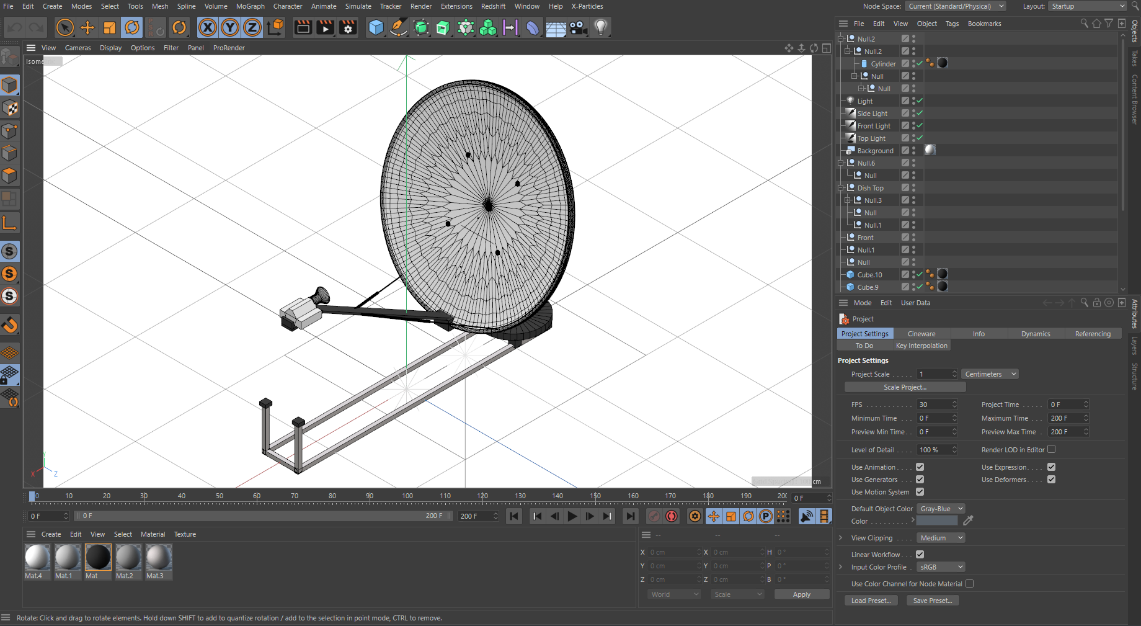Select the Move tool in top toolbar
The width and height of the screenshot is (1141, 626).
point(87,27)
